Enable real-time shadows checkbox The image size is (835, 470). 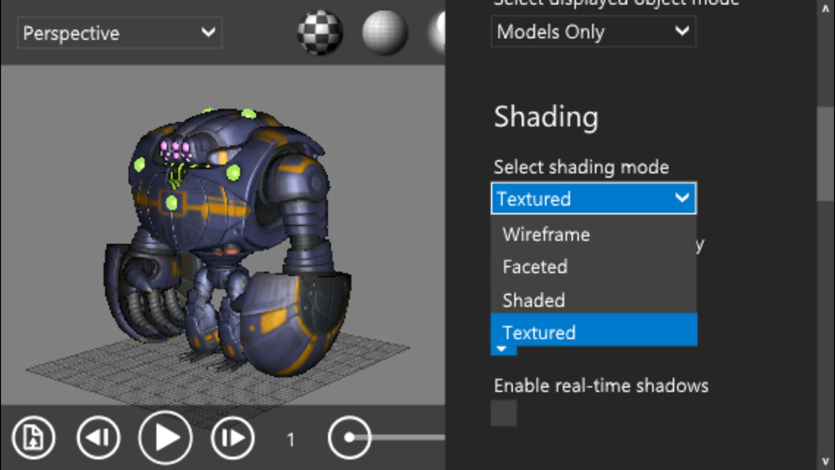pos(504,413)
